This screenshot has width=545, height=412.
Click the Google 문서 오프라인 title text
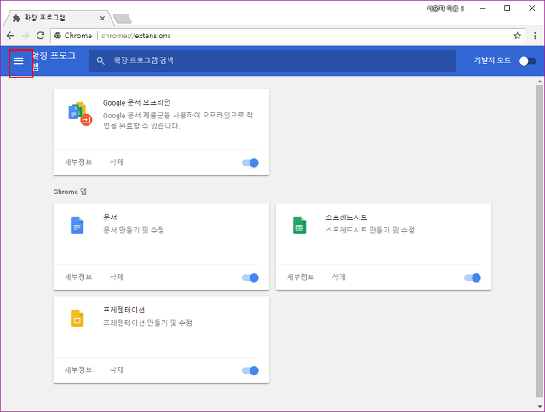pos(136,102)
